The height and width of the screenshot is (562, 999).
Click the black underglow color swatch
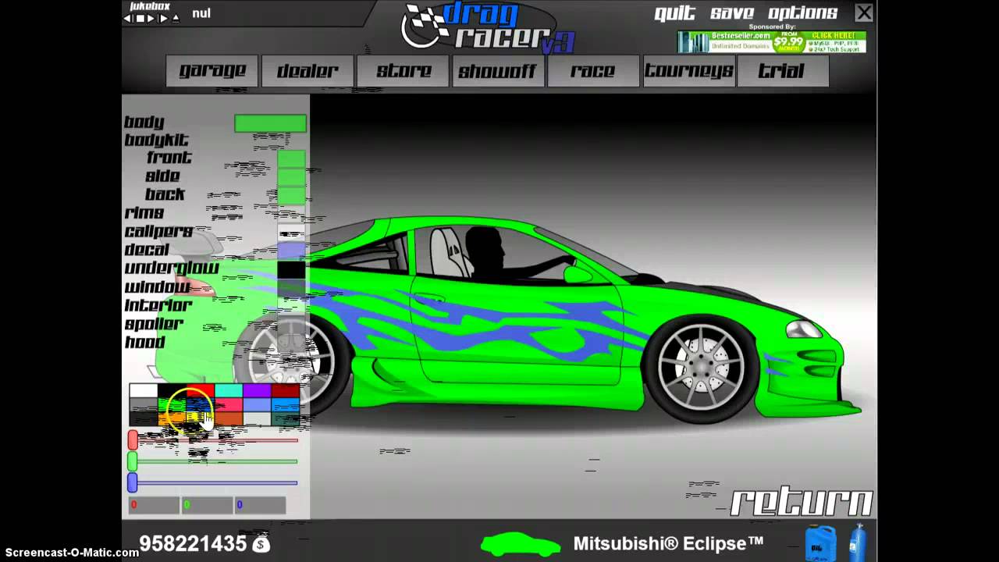(291, 269)
